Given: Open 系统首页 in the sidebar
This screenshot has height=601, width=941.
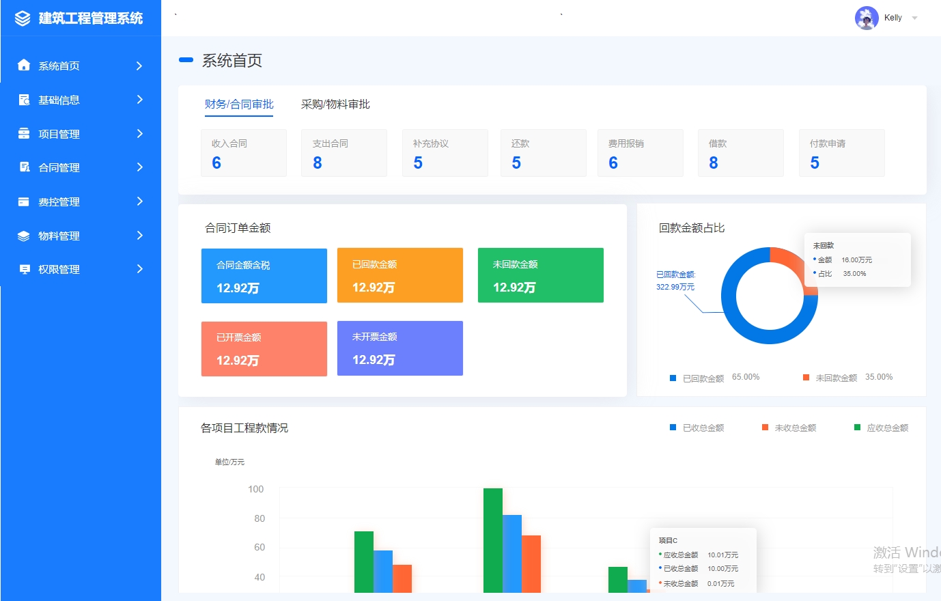Looking at the screenshot, I should (81, 66).
